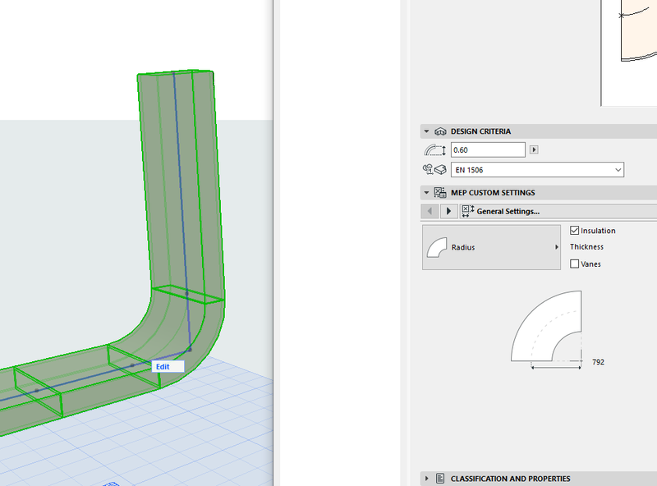Click the Classification and Properties section icon
The height and width of the screenshot is (486, 657).
439,479
